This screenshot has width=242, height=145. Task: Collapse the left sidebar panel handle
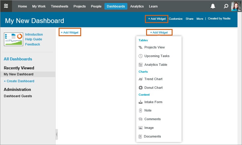[x=57, y=135]
